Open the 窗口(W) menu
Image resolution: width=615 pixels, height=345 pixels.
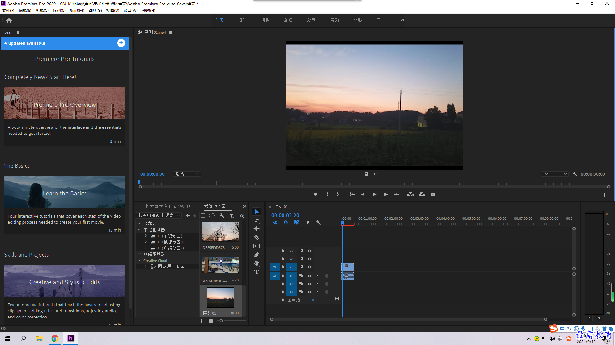(x=130, y=11)
